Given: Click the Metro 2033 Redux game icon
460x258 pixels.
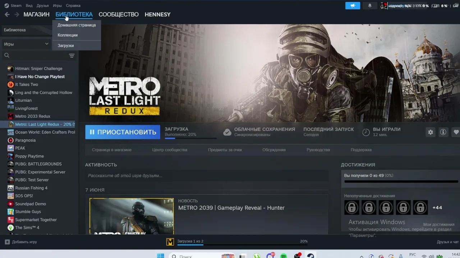Looking at the screenshot, I should click(x=10, y=116).
